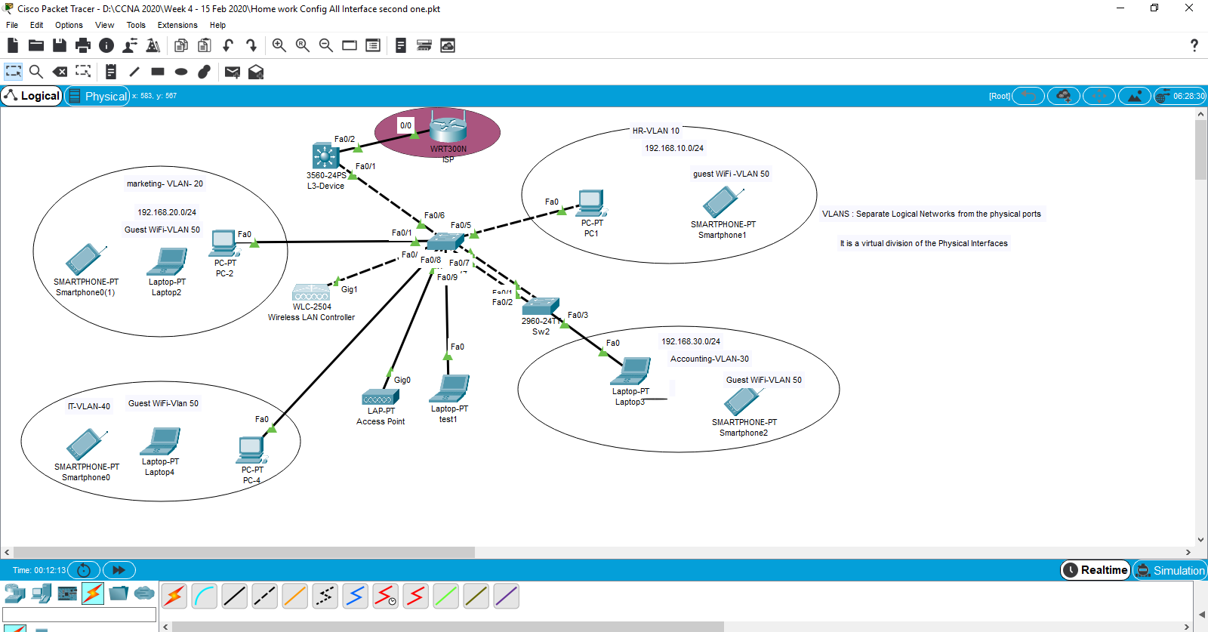Viewport: 1208px width, 632px height.
Task: Pick the automatic connection type
Action: (174, 597)
